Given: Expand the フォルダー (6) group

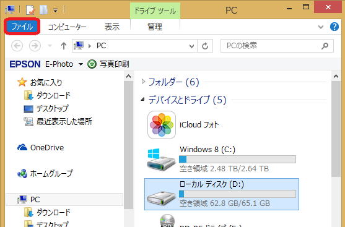Looking at the screenshot, I should click(143, 82).
